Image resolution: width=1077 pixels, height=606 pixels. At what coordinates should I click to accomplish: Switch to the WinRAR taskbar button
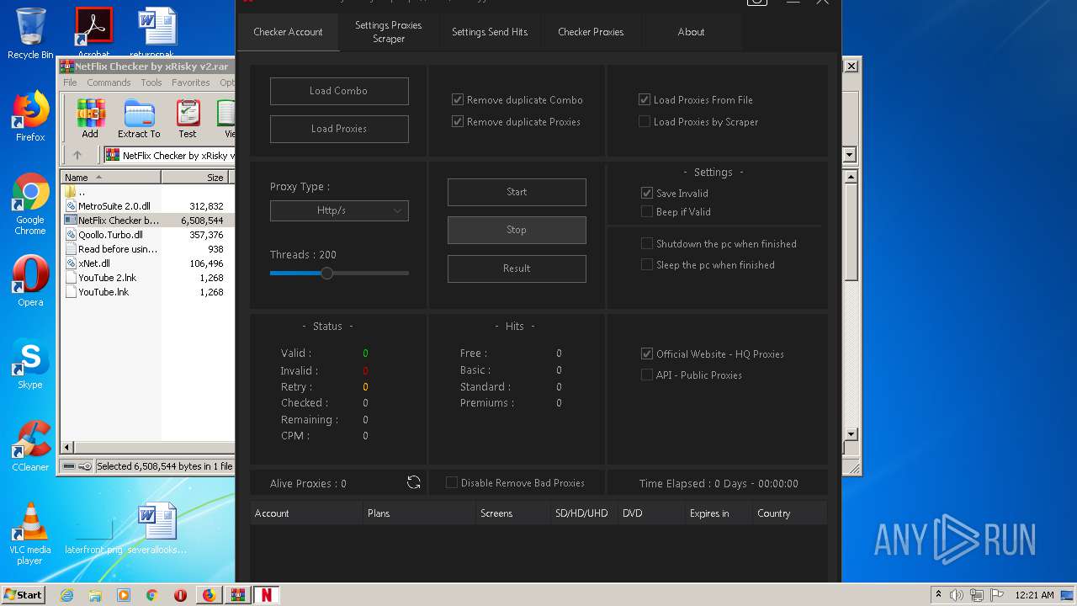pyautogui.click(x=237, y=595)
